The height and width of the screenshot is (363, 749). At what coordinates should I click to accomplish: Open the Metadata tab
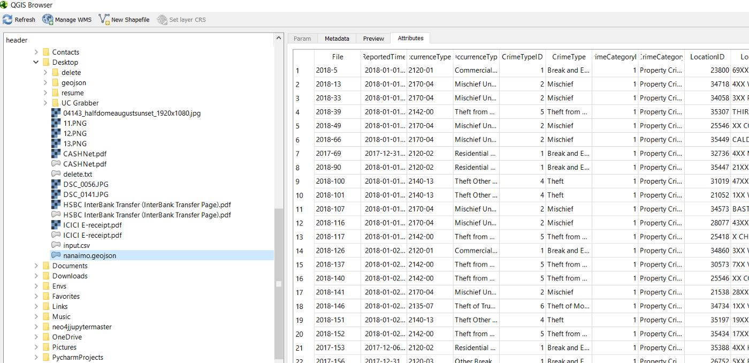point(337,38)
